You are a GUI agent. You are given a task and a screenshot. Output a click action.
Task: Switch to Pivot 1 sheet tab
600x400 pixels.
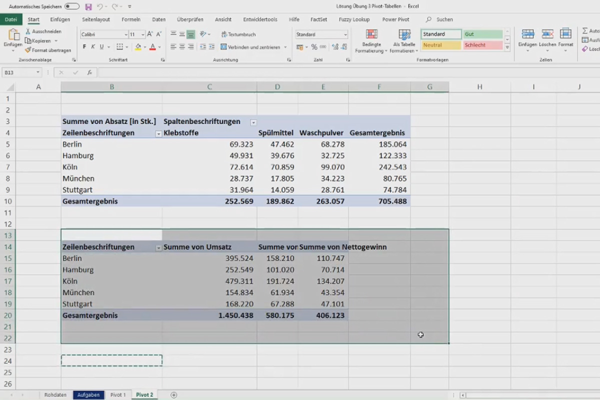tap(118, 394)
